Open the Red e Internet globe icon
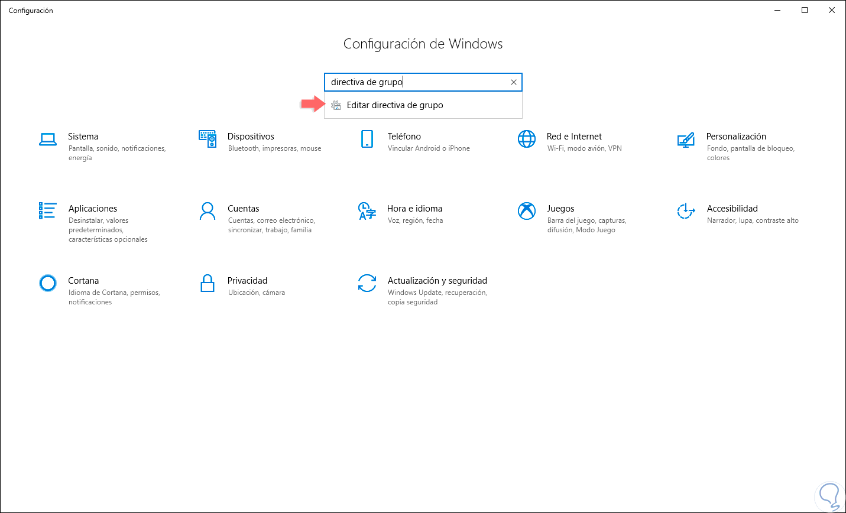 [527, 139]
